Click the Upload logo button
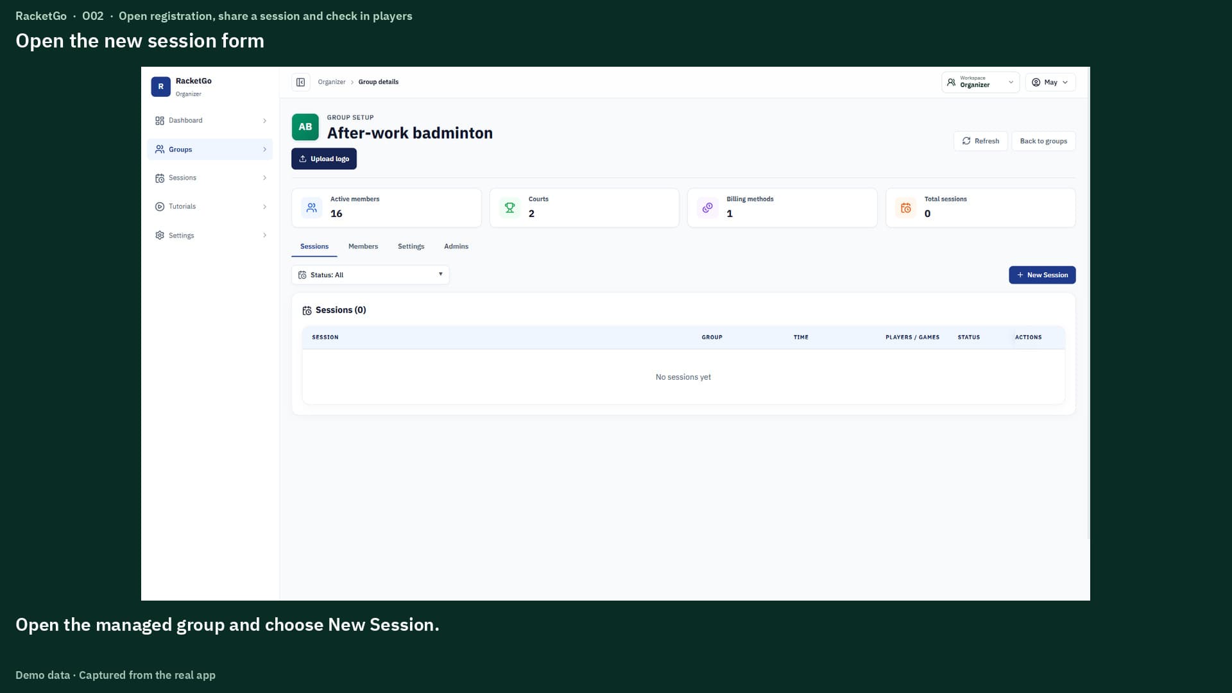Viewport: 1232px width, 693px height. pos(324,158)
